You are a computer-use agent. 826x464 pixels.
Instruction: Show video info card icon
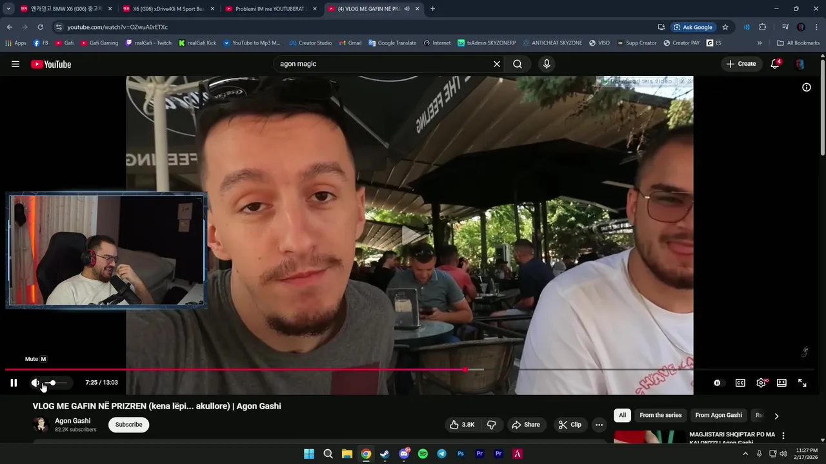(x=807, y=87)
